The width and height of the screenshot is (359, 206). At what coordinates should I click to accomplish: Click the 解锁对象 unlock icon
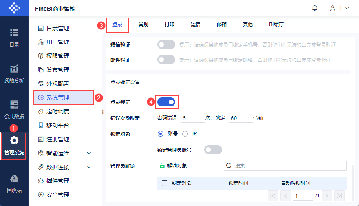point(162,166)
